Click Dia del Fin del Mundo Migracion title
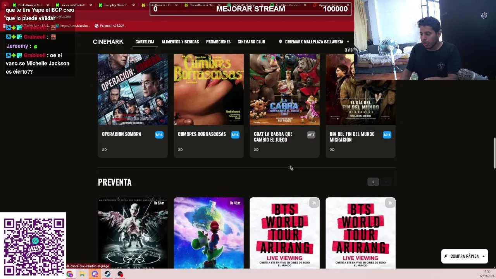 click(x=352, y=137)
